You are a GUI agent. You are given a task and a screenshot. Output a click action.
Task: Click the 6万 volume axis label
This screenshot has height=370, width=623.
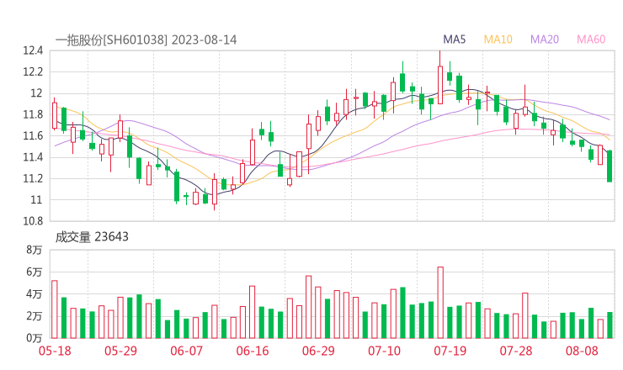(35, 272)
